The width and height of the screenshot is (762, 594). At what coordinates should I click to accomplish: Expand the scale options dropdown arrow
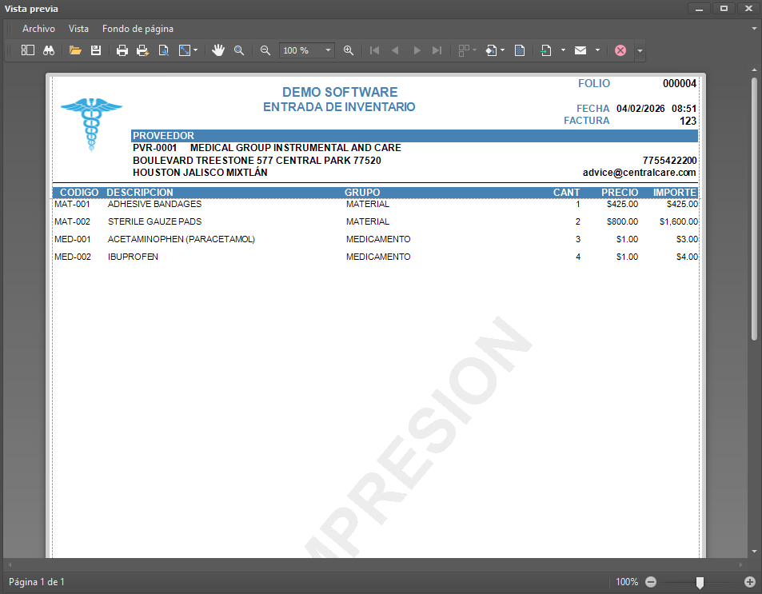pos(197,50)
